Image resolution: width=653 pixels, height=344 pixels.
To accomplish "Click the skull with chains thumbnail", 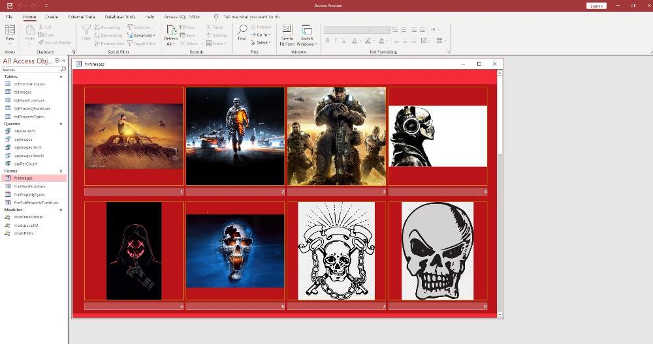I will click(x=336, y=251).
